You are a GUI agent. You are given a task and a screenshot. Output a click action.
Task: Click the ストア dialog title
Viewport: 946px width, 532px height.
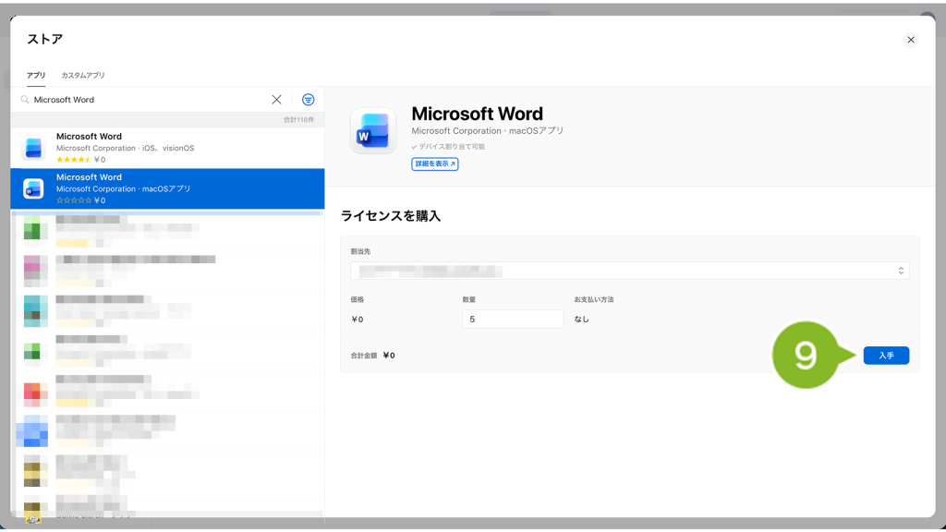coord(44,39)
